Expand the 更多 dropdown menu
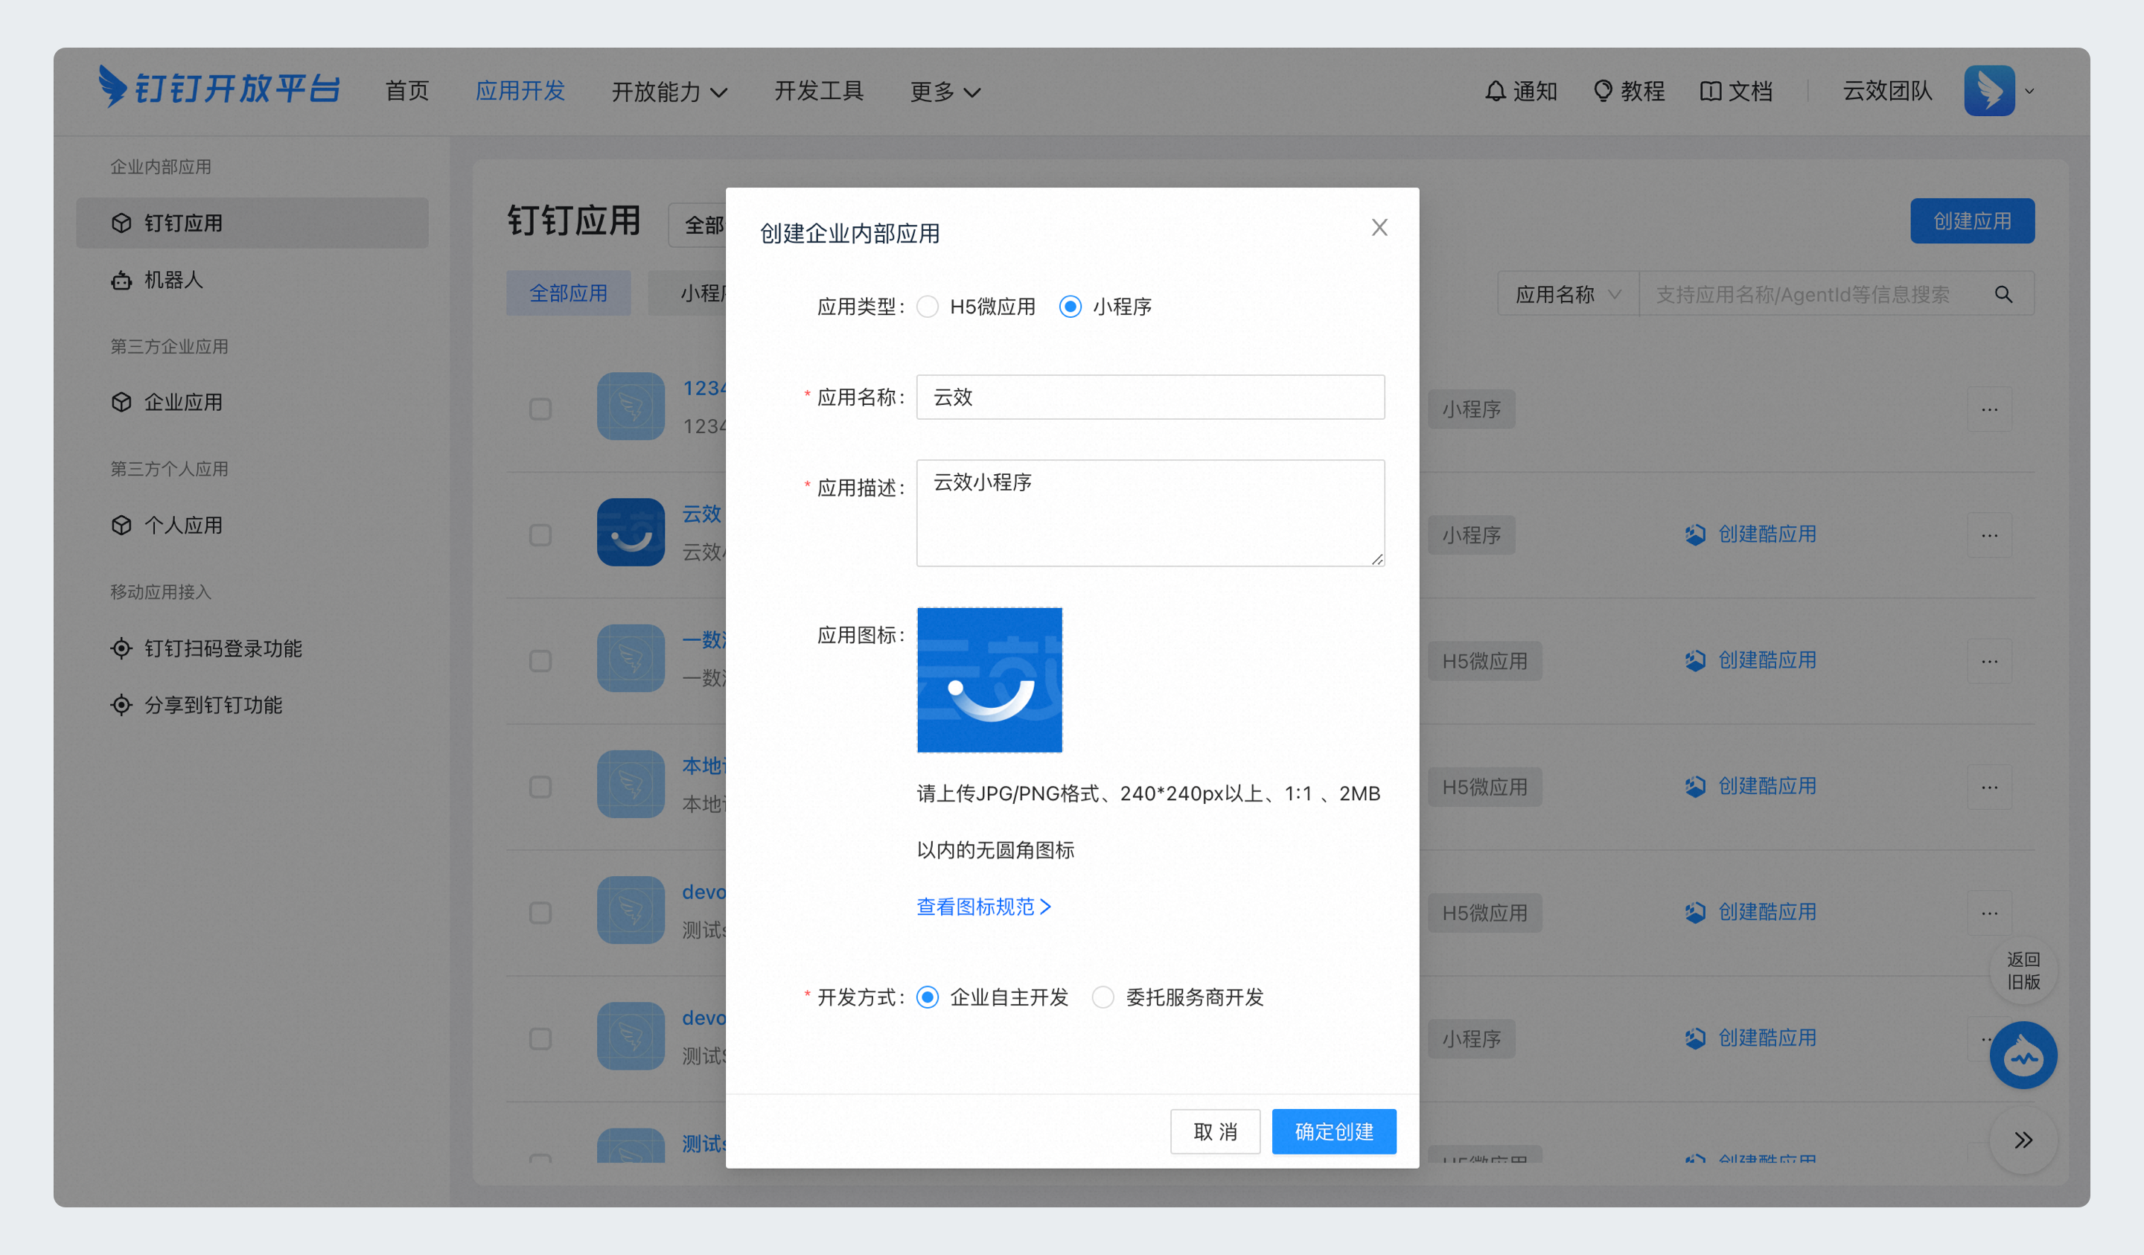This screenshot has width=2144, height=1255. 945,91
